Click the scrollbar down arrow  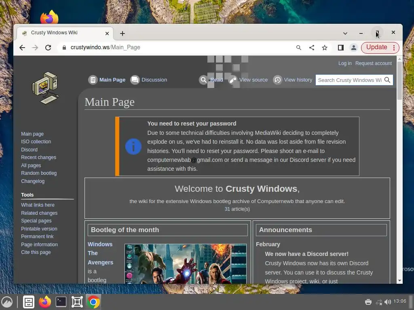tap(399, 281)
